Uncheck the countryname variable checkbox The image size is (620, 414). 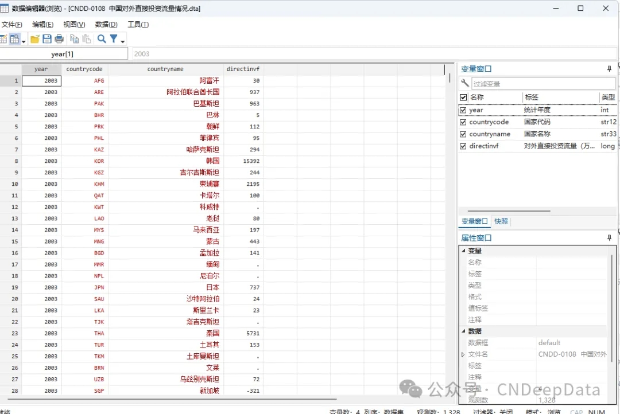coord(463,134)
